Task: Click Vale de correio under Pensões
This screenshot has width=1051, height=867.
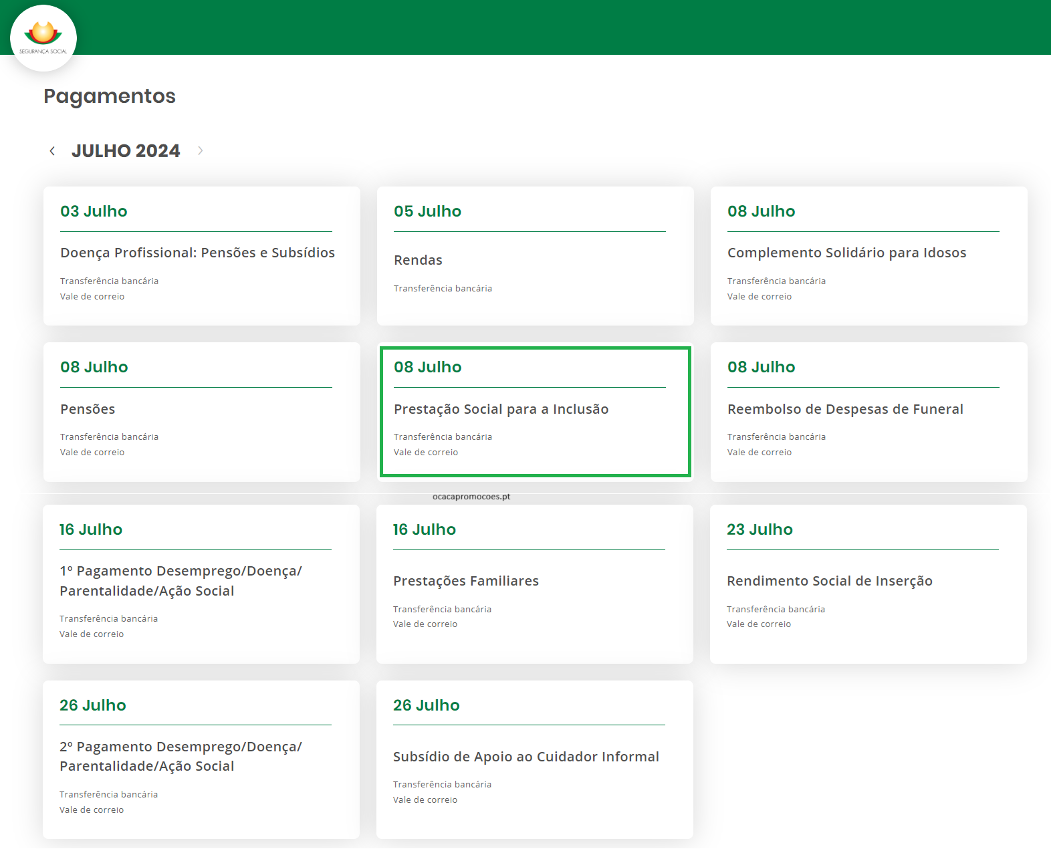Action: coord(92,453)
